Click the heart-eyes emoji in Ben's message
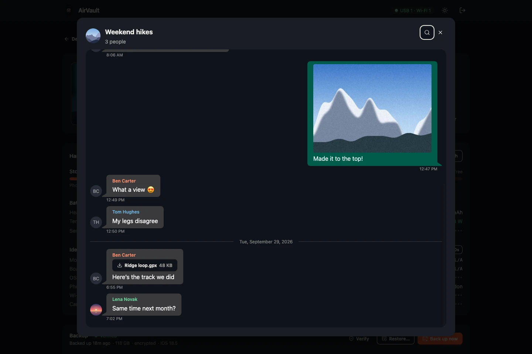The width and height of the screenshot is (532, 354). (x=151, y=190)
